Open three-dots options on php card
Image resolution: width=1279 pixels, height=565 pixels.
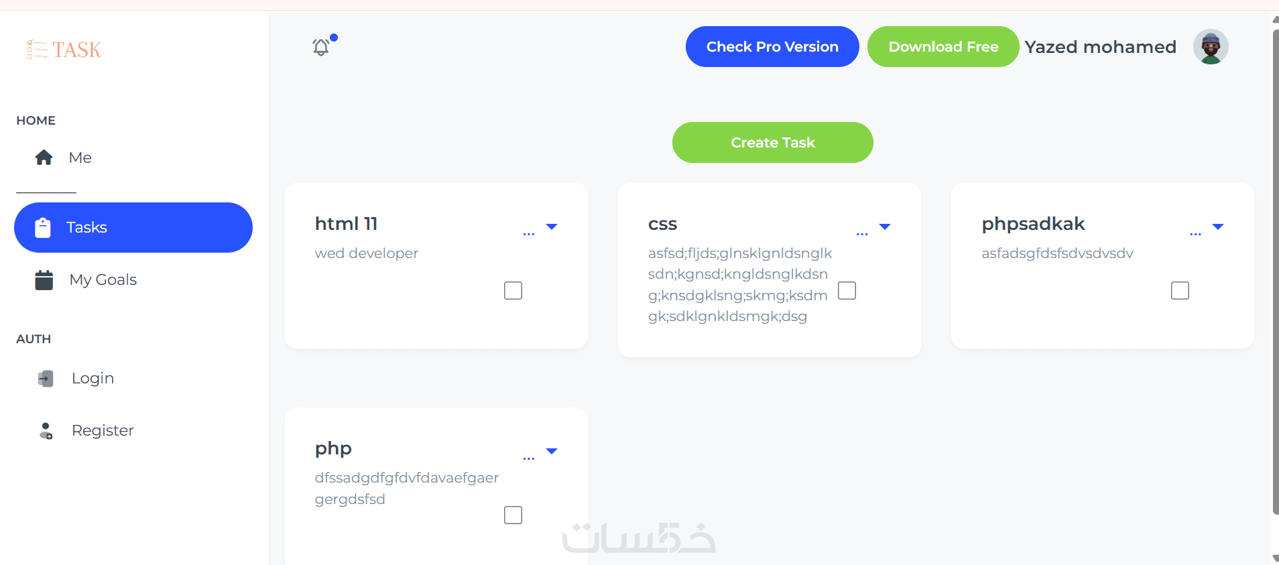(x=529, y=458)
